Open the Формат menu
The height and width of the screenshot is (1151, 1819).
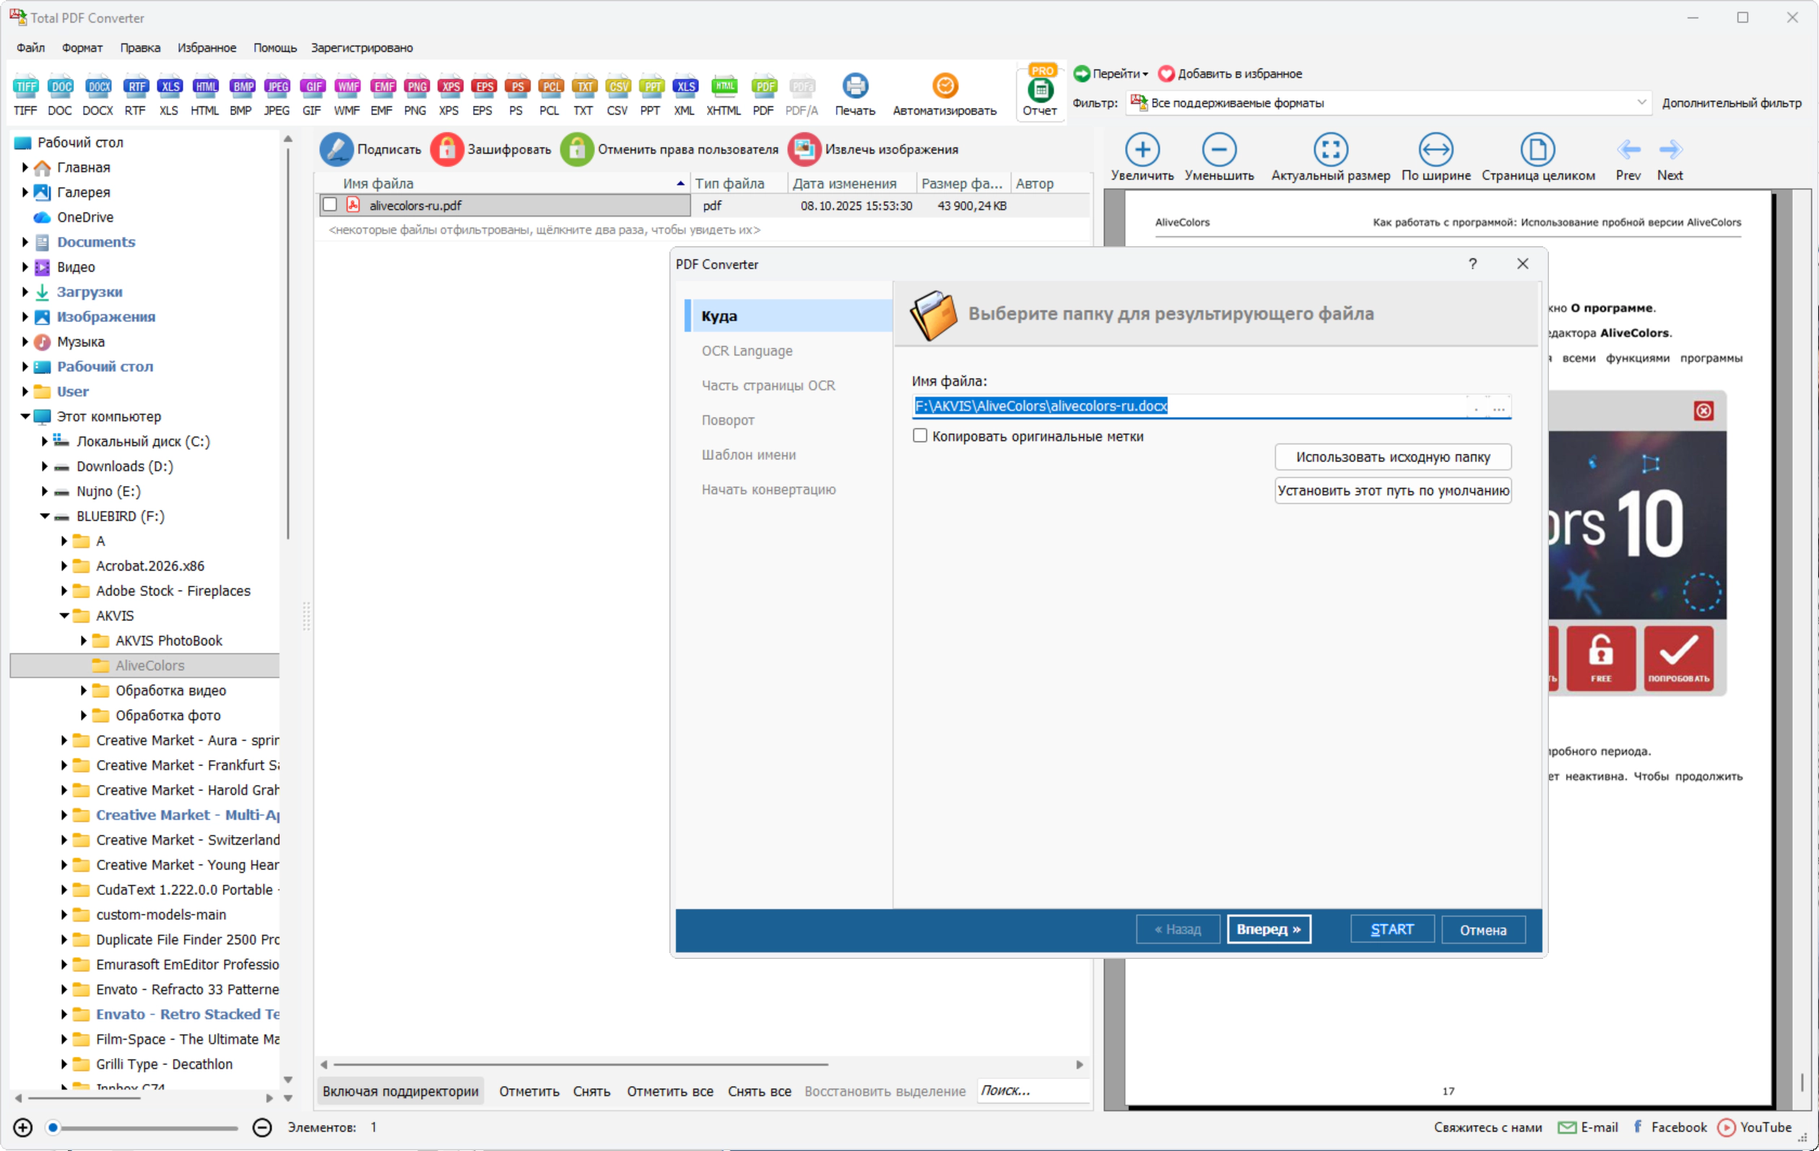82,48
